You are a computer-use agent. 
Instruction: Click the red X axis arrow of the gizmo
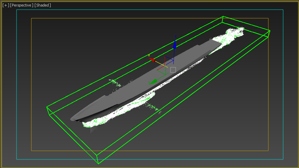click(152, 59)
